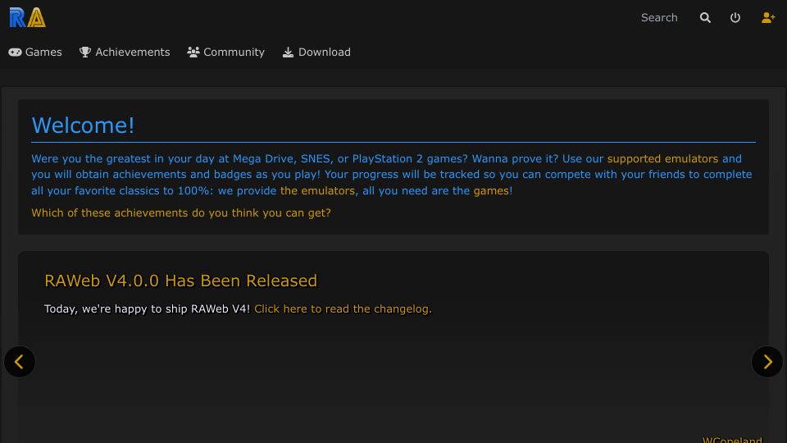
Task: Click the trophy icon beside Achievements
Action: pos(85,53)
